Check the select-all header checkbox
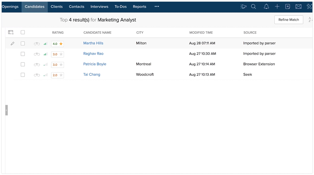 (23, 32)
